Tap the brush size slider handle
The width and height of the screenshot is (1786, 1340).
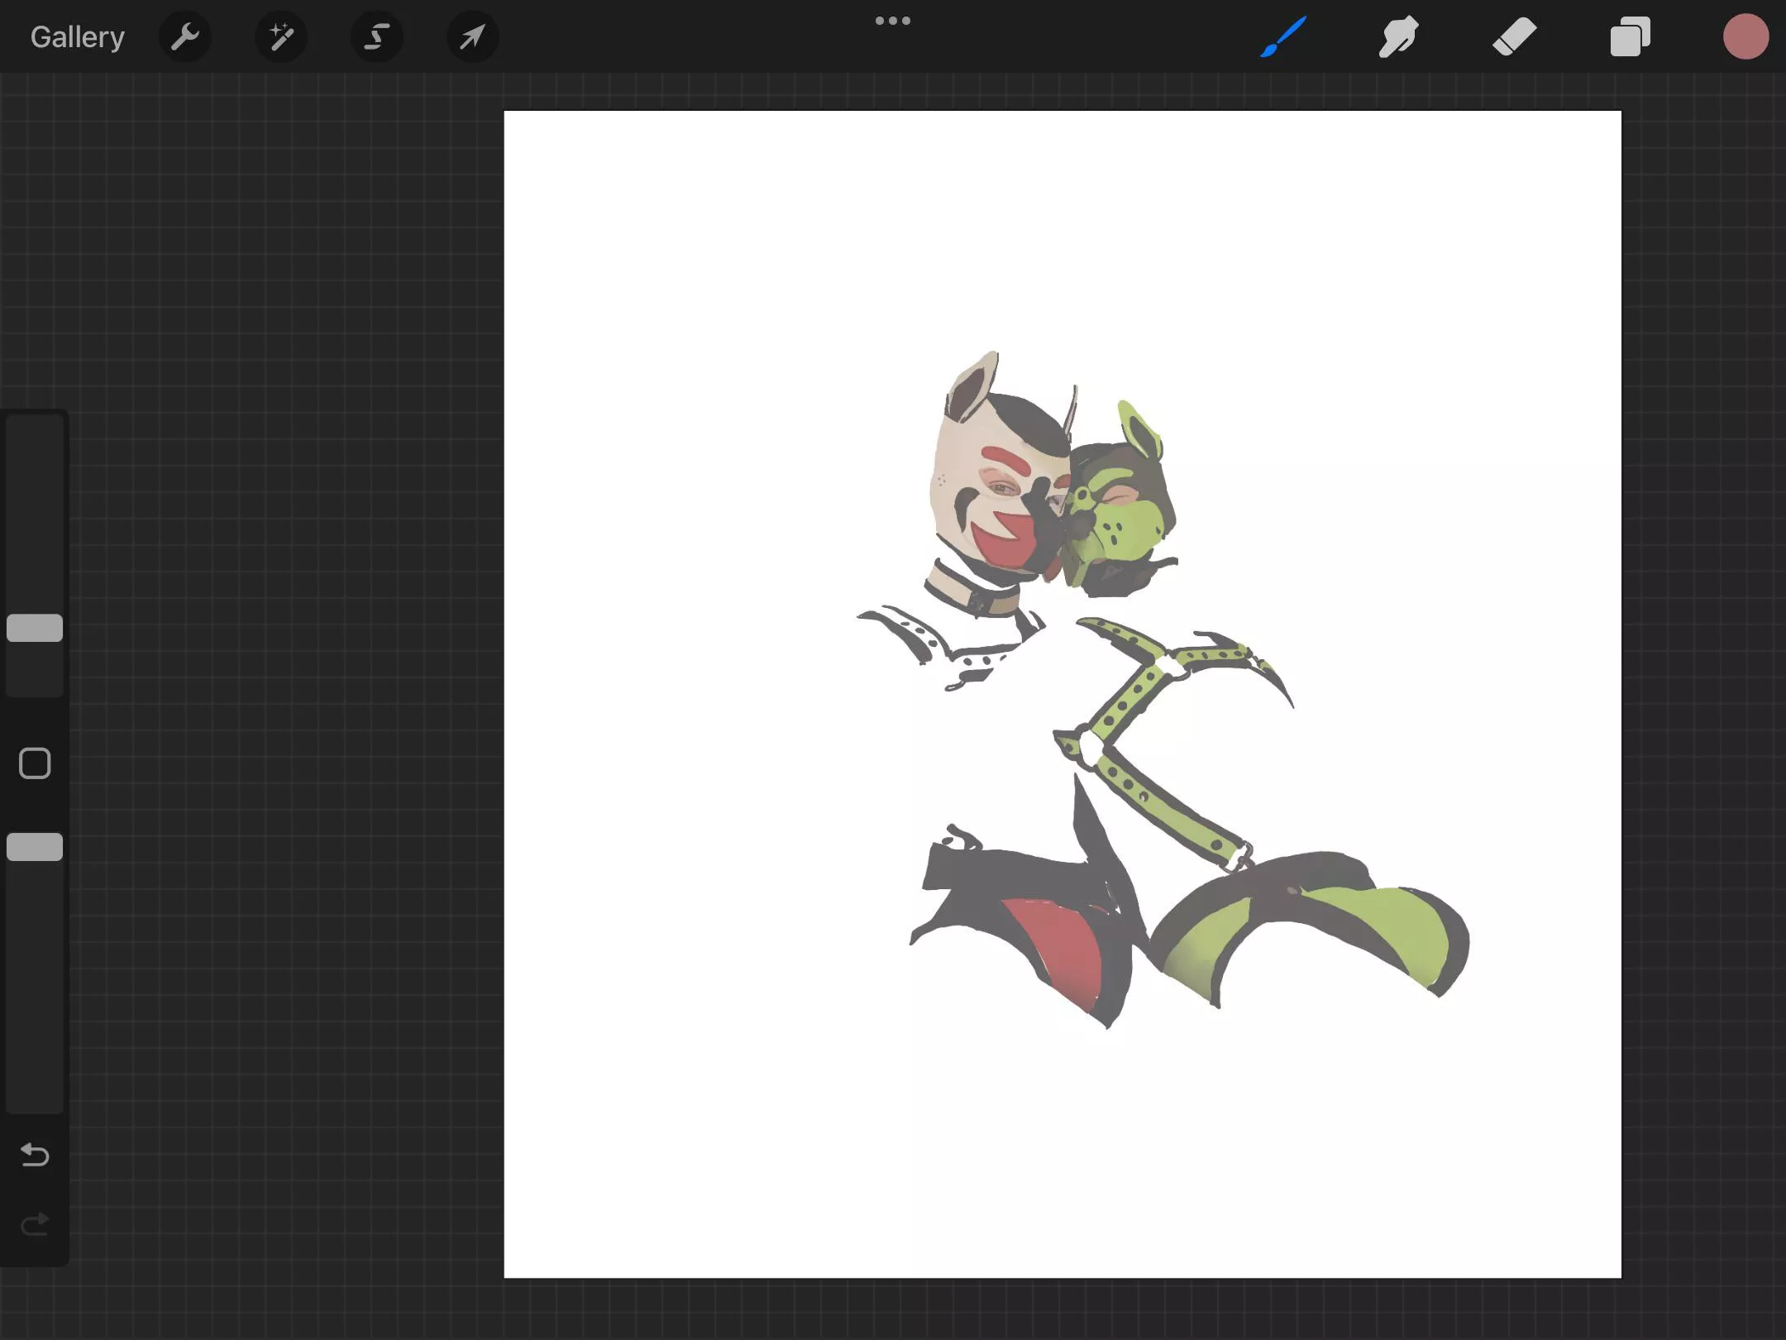(35, 629)
